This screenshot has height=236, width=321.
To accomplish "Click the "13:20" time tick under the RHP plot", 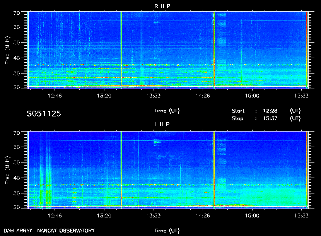I will (x=104, y=96).
